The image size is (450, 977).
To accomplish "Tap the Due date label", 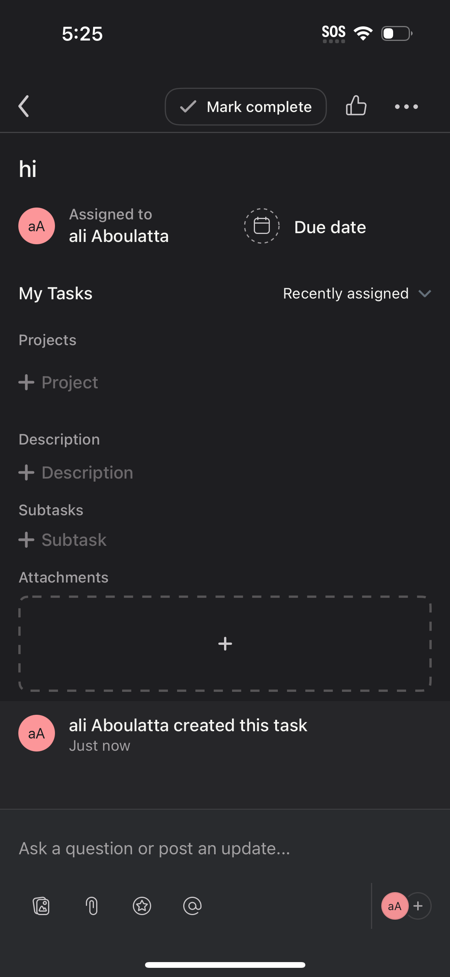I will [x=330, y=226].
